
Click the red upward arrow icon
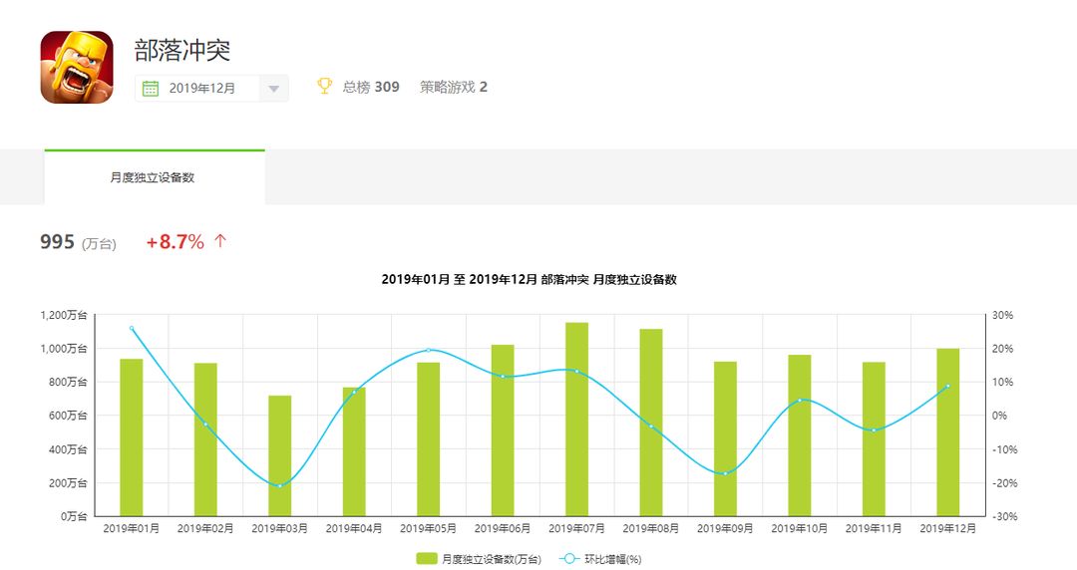click(219, 241)
